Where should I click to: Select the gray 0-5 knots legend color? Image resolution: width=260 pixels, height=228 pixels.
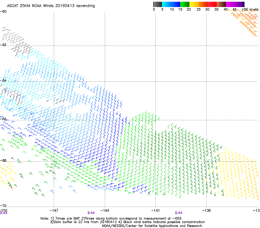pos(157,4)
